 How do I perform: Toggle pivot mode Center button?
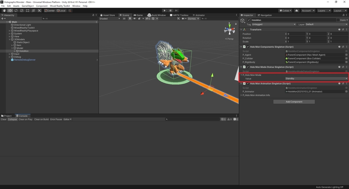tap(49, 10)
